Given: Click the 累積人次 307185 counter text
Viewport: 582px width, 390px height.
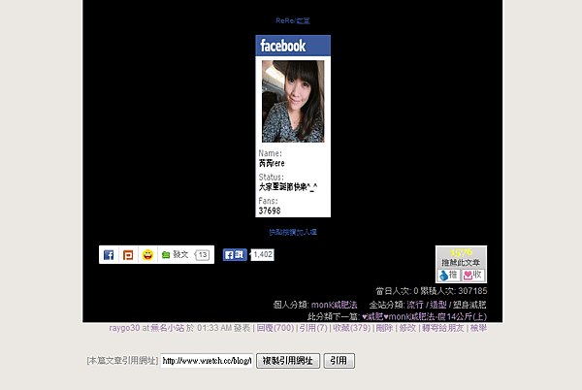Looking at the screenshot, I should [454, 291].
